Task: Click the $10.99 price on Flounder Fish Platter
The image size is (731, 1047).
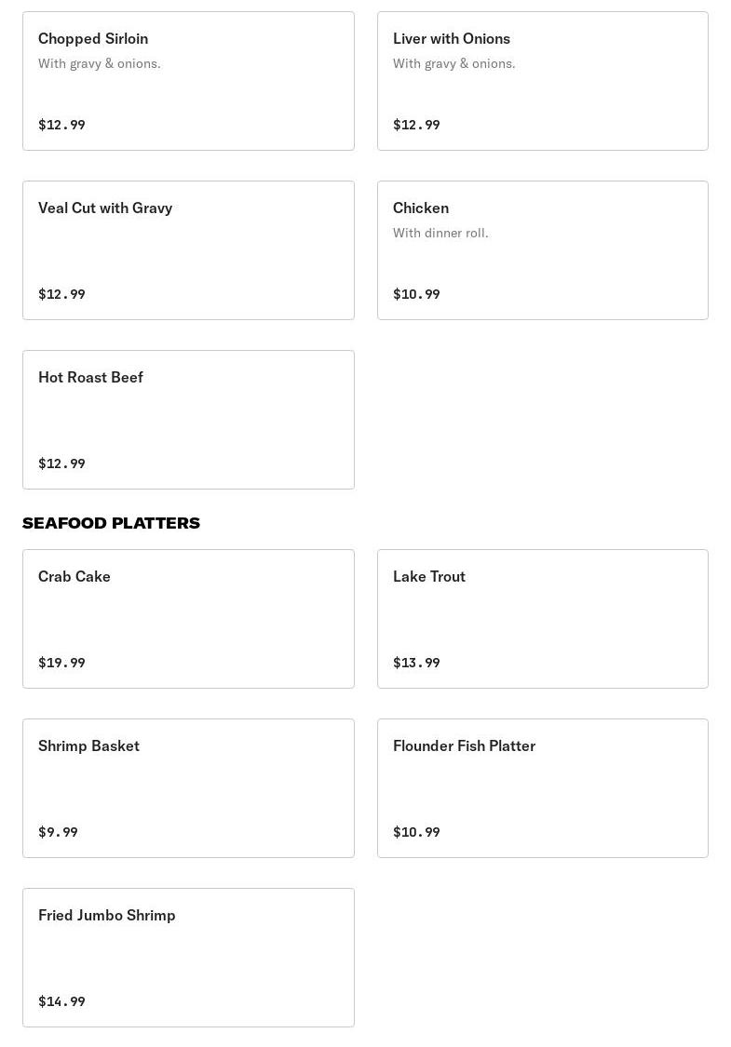Action: tap(416, 832)
